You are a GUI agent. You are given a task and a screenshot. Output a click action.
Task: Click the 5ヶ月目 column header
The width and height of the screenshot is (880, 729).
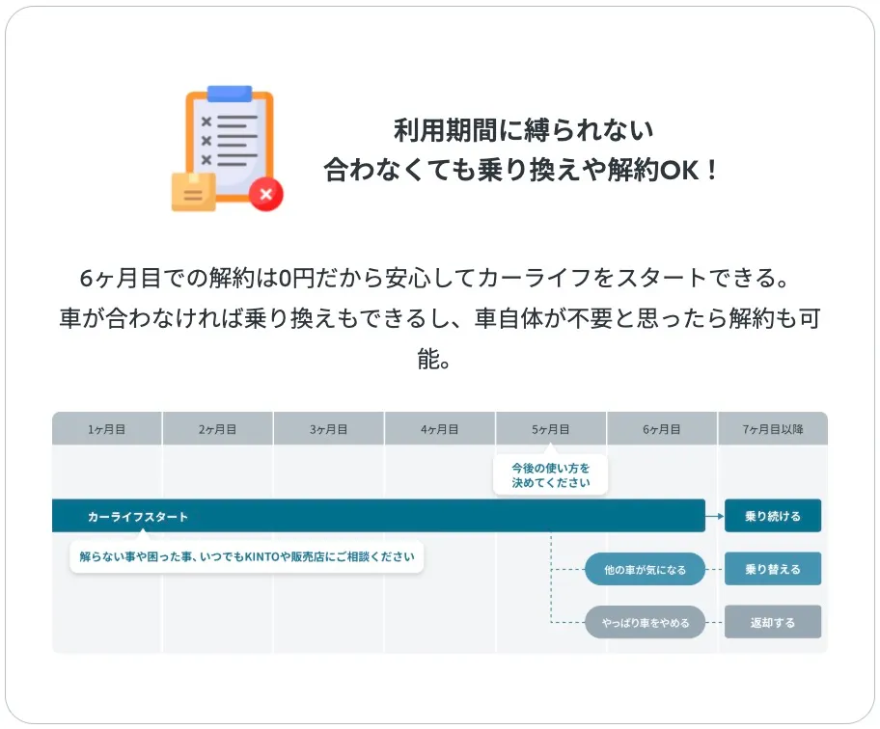coord(551,429)
